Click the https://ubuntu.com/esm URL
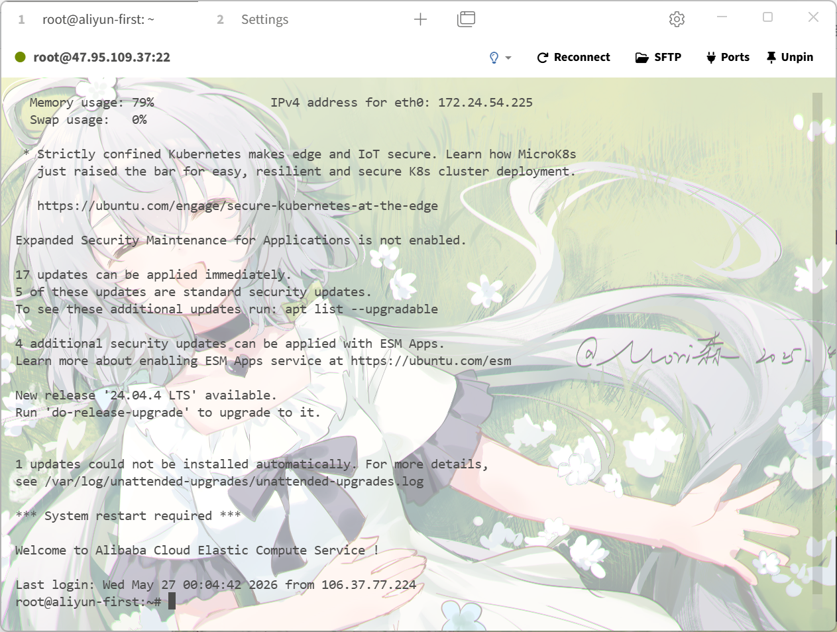Screen dimensions: 837x632 click(x=431, y=360)
